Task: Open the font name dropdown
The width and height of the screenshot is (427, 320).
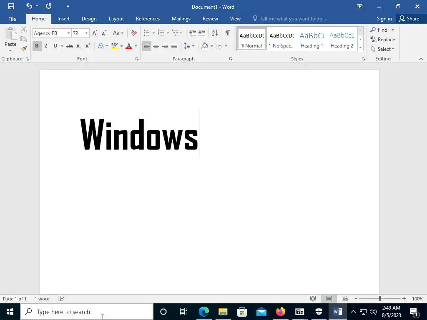Action: click(68, 33)
